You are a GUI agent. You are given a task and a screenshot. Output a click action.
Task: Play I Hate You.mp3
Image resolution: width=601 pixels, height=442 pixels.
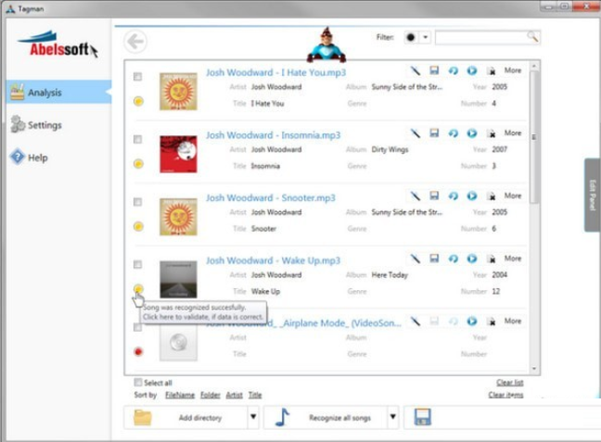tap(472, 70)
